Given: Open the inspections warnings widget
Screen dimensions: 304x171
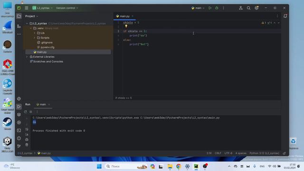Looking at the screenshot, I should point(267,23).
